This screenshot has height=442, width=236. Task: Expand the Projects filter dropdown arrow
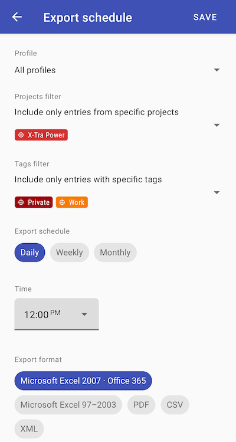click(217, 125)
